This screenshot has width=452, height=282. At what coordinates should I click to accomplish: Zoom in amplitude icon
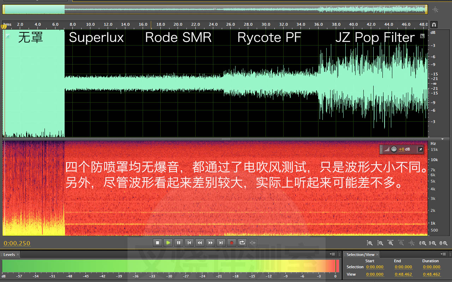370,243
